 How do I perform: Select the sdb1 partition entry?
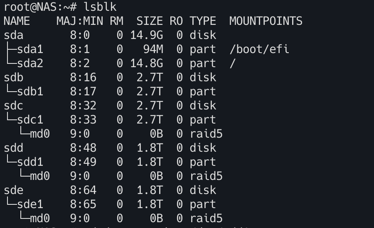30,92
